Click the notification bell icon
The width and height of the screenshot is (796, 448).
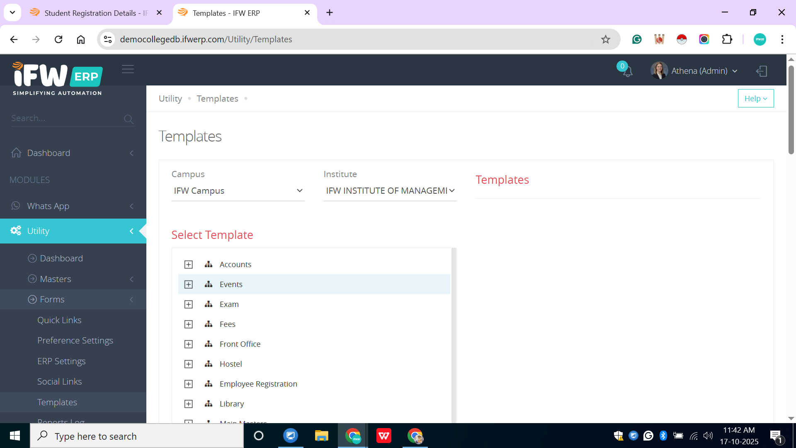628,71
